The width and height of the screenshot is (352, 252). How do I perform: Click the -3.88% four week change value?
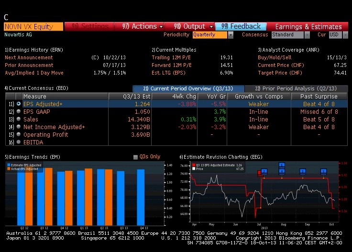pos(187,104)
